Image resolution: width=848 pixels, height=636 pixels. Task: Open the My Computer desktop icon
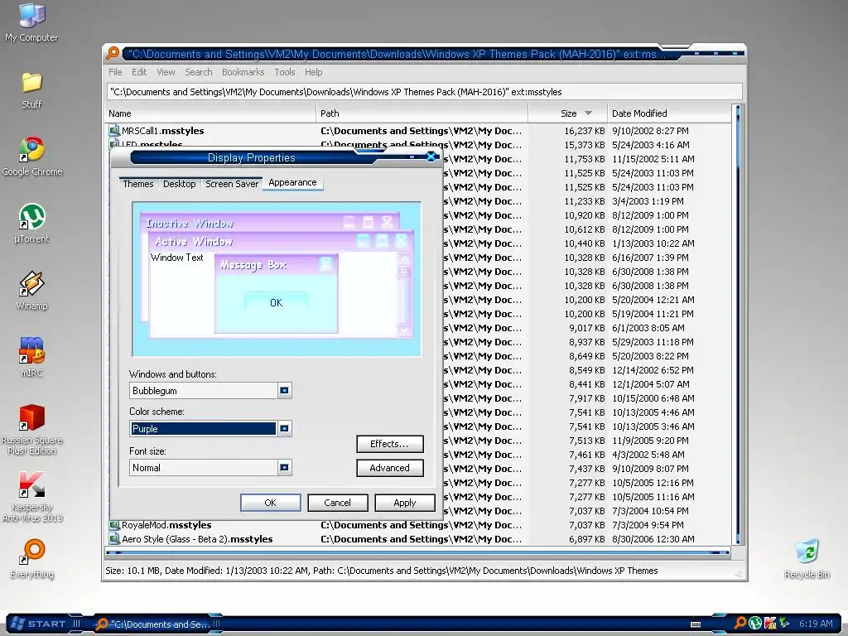pyautogui.click(x=31, y=22)
